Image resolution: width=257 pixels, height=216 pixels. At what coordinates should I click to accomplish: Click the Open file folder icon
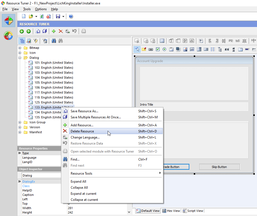tap(31, 16)
